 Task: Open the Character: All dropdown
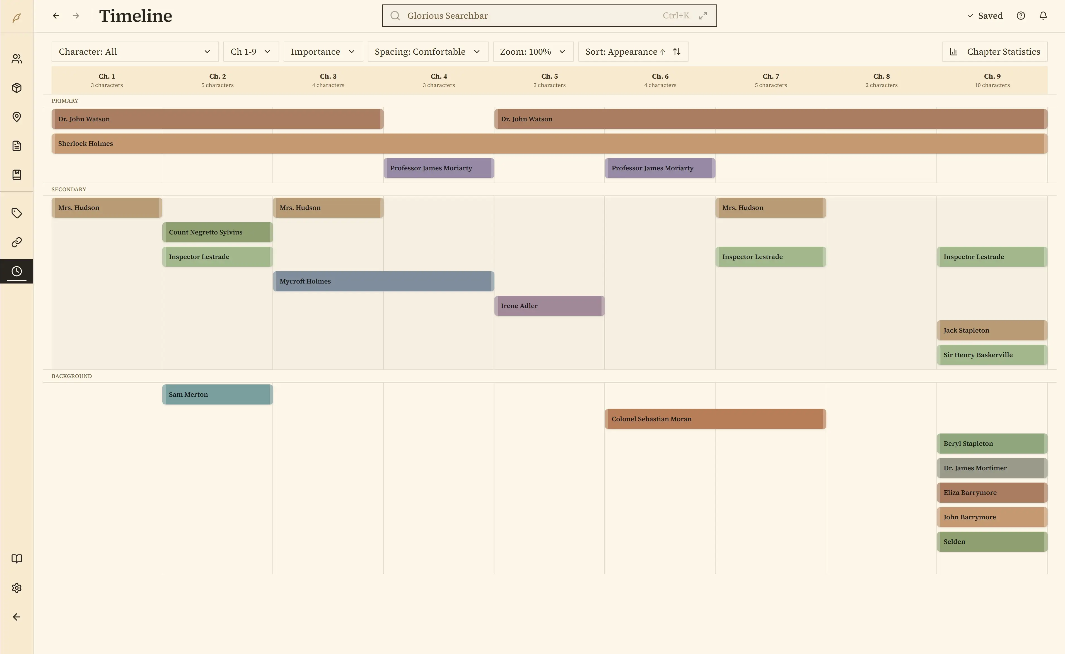(134, 52)
